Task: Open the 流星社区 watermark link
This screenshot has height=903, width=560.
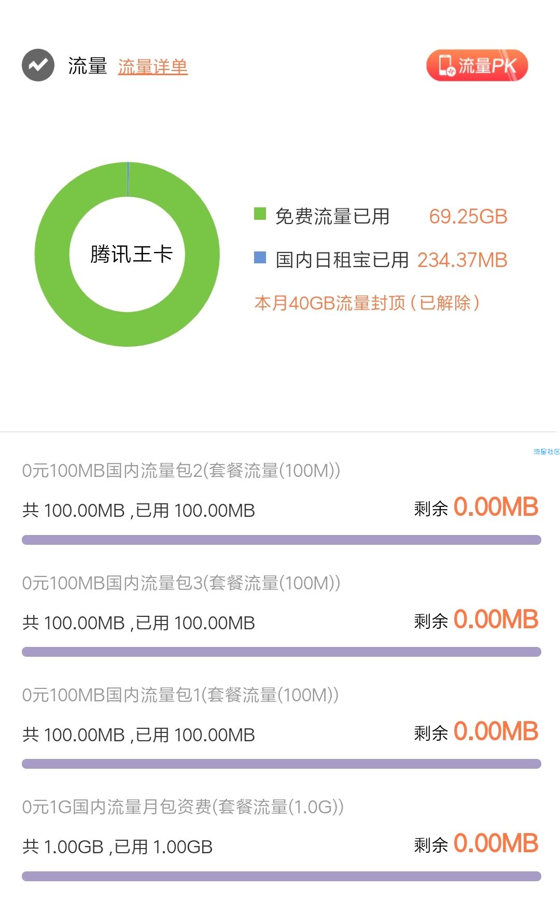Action: (547, 452)
